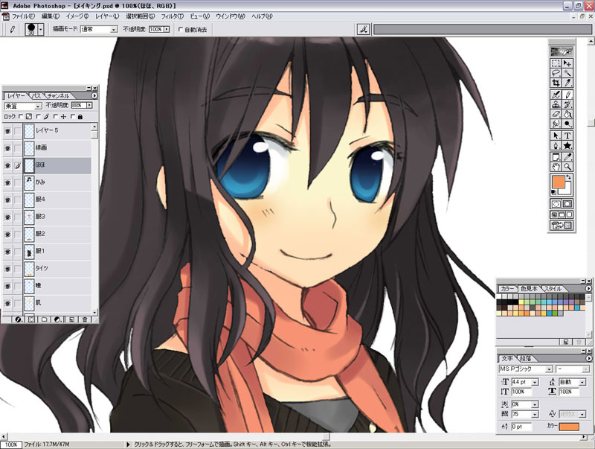The width and height of the screenshot is (595, 449).
Task: Open the brush preset picker arrow
Action: tap(41, 29)
